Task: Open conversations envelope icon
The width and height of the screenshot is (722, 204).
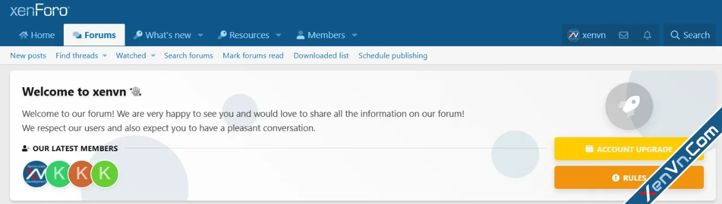Action: point(623,35)
